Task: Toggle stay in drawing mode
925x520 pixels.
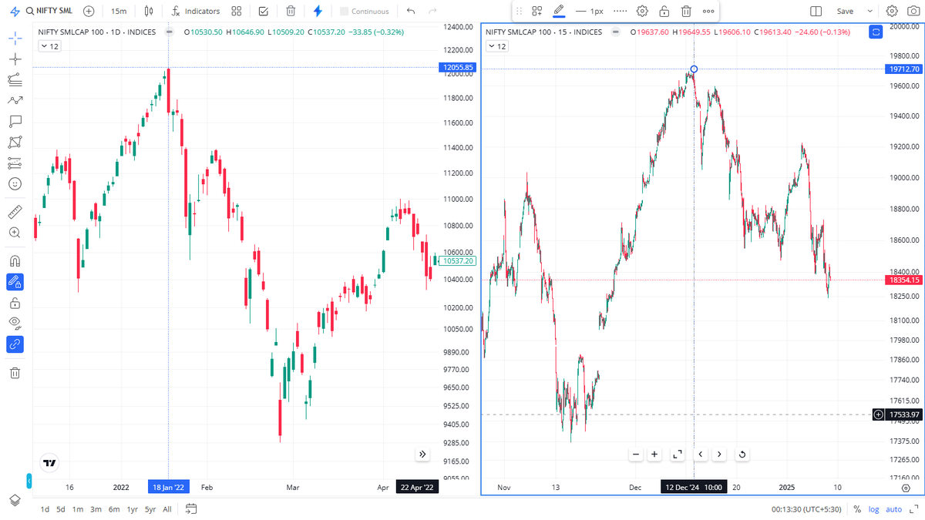Action: coord(15,282)
